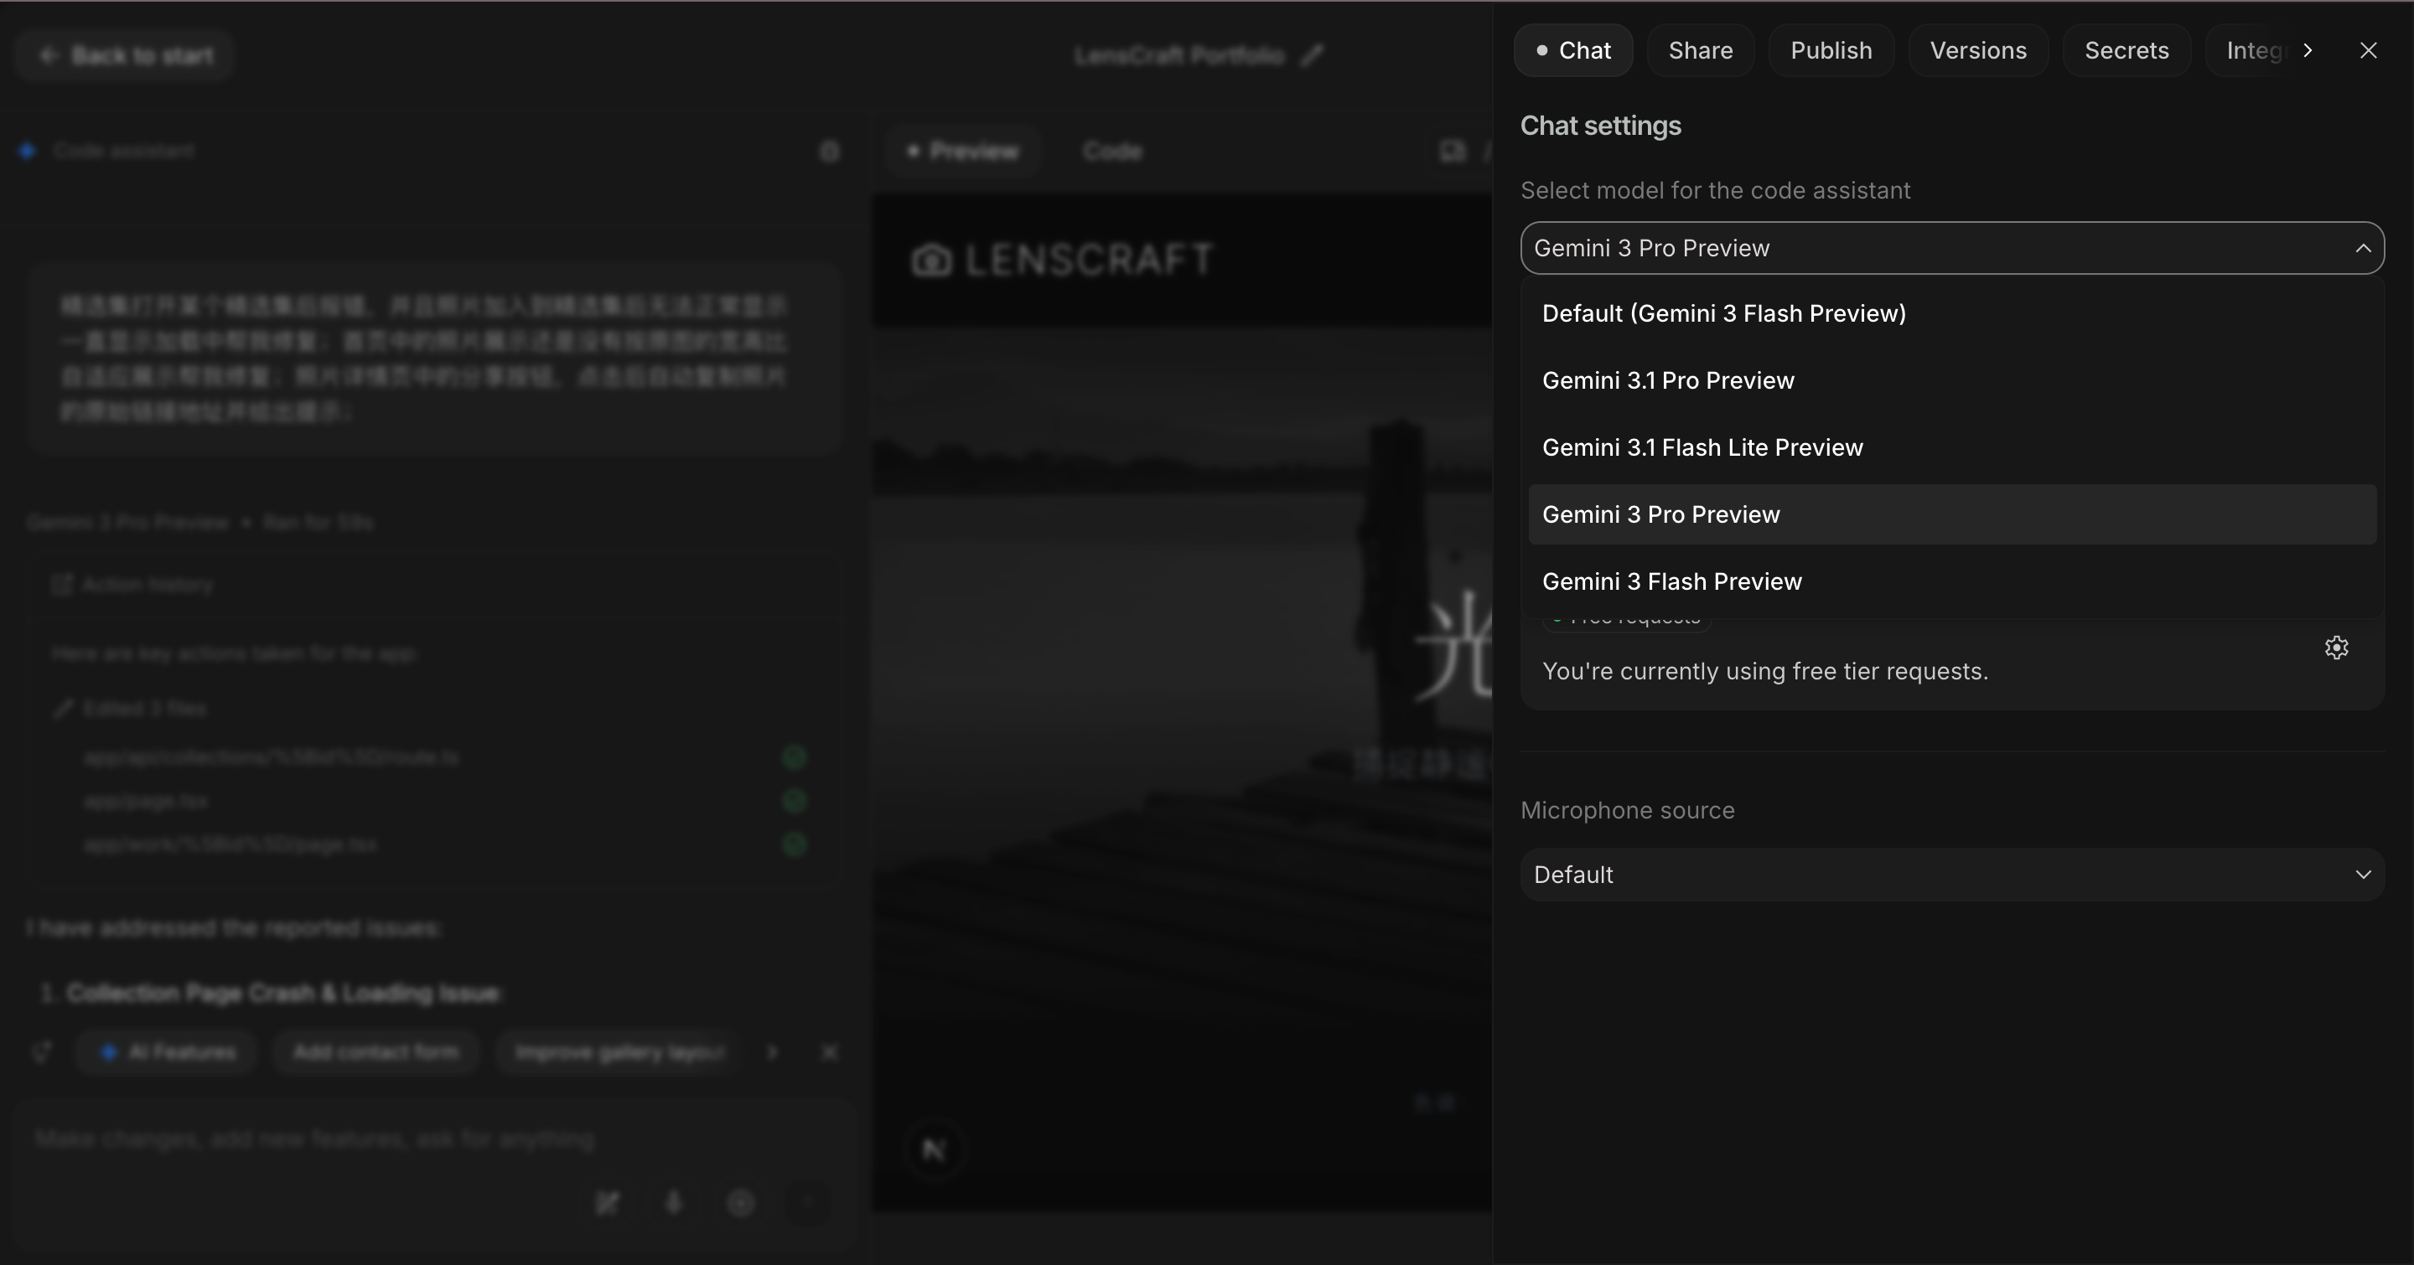Select Default (Gemini 3 Flash Preview) option
Screen dimensions: 2414x1265
[1723, 313]
